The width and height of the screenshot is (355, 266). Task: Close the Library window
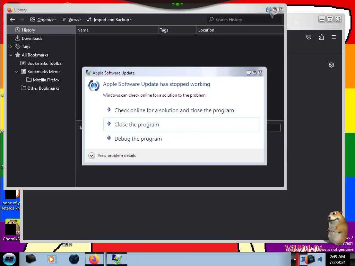[281, 10]
